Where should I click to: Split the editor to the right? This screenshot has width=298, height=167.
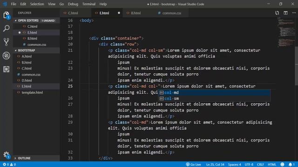click(285, 13)
